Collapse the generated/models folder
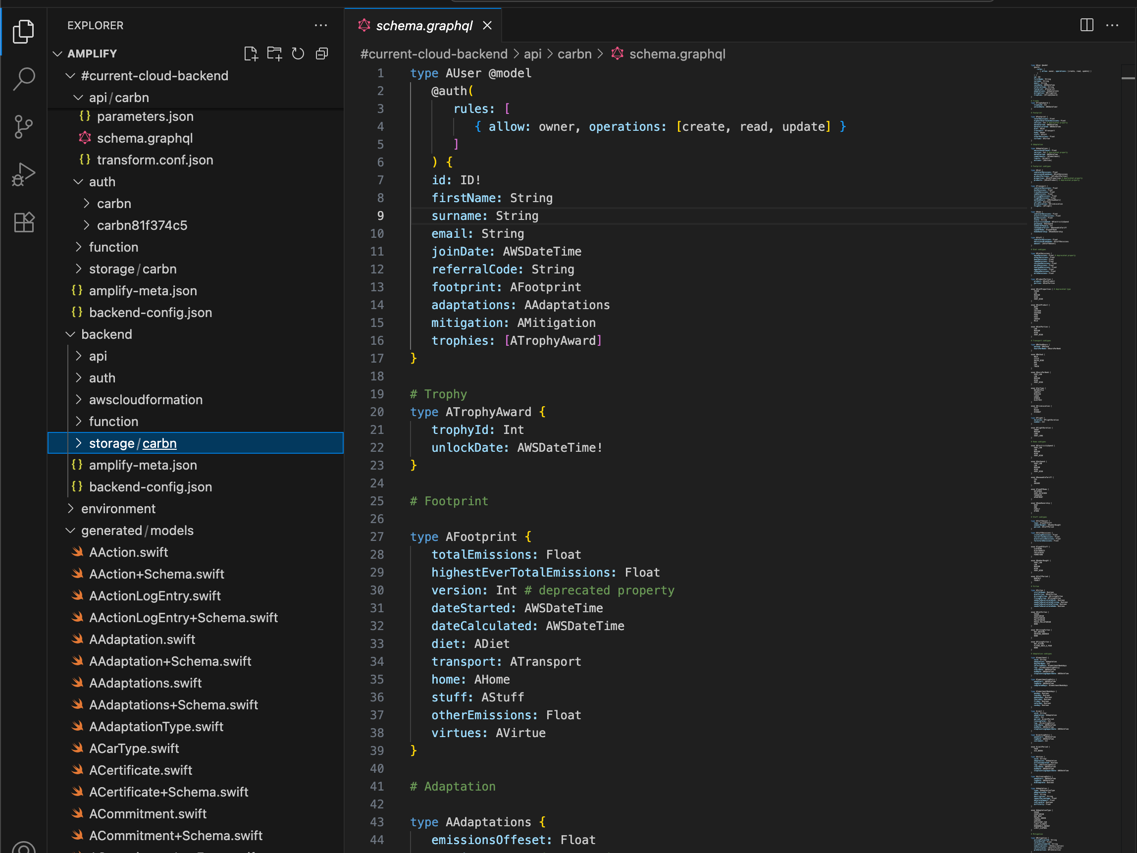The width and height of the screenshot is (1137, 853). click(137, 530)
